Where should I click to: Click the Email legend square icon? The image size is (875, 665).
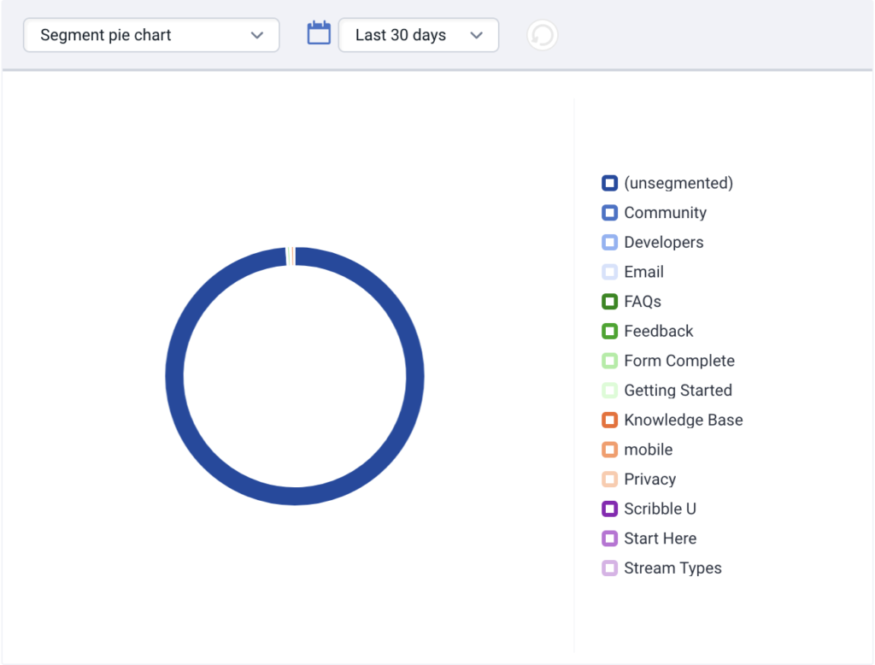(609, 272)
